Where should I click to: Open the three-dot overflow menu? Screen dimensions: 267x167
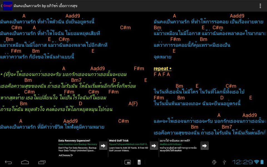[x=260, y=6]
